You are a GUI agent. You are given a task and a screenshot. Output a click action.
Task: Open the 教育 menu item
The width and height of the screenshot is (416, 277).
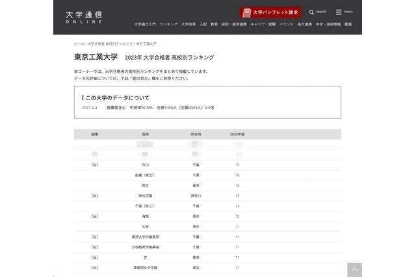[214, 23]
